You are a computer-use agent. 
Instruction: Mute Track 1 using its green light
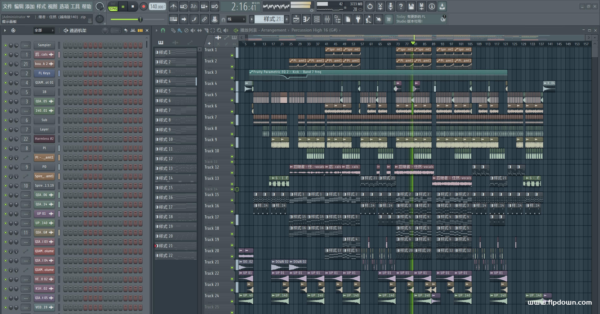pyautogui.click(x=232, y=55)
